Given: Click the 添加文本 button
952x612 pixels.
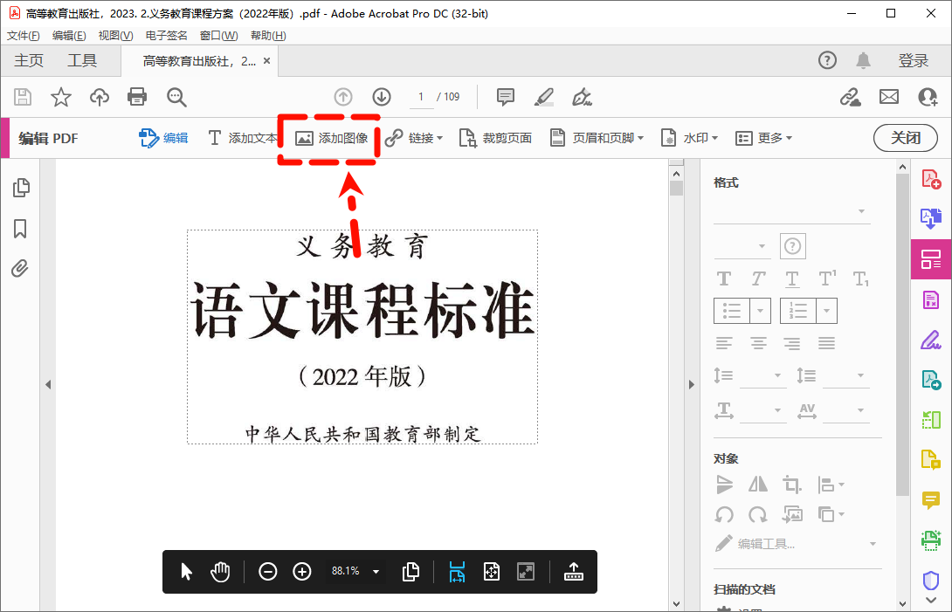Looking at the screenshot, I should pos(242,139).
